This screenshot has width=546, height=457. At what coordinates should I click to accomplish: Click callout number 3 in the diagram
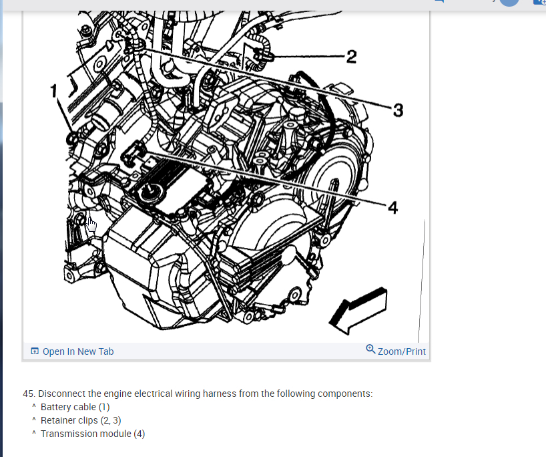[x=398, y=110]
